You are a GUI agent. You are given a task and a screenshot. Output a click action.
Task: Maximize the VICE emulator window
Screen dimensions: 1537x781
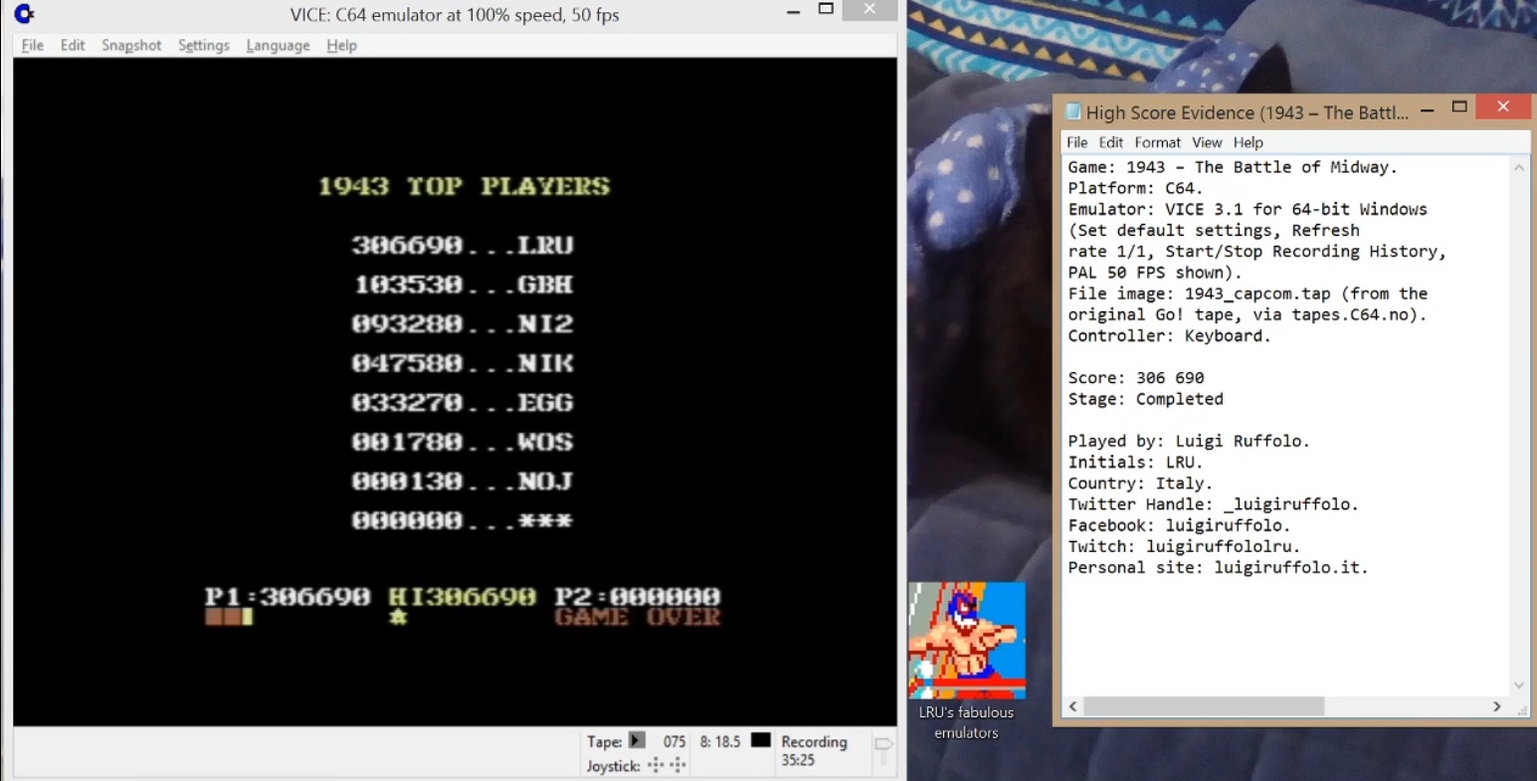click(826, 9)
